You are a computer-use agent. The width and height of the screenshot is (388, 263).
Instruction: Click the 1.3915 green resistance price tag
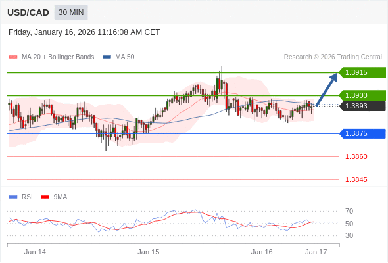pos(362,72)
